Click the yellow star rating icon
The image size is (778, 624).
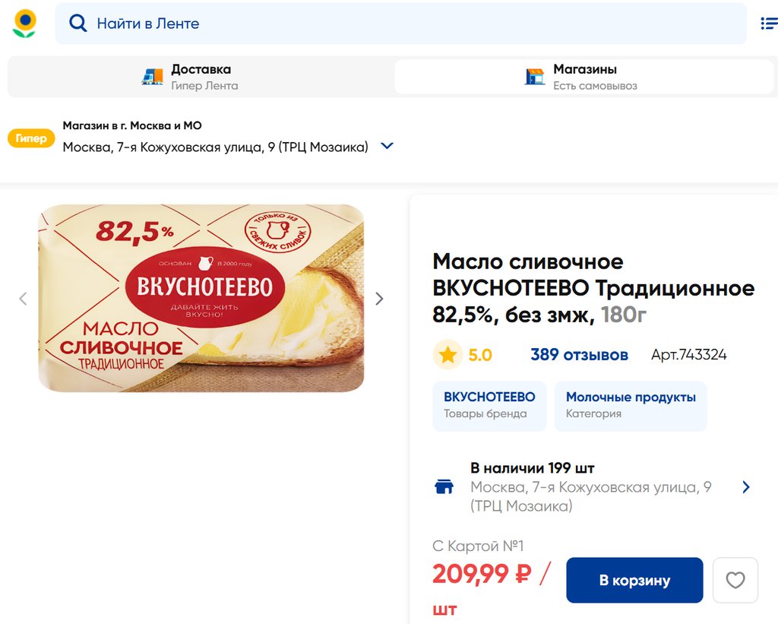tap(448, 355)
